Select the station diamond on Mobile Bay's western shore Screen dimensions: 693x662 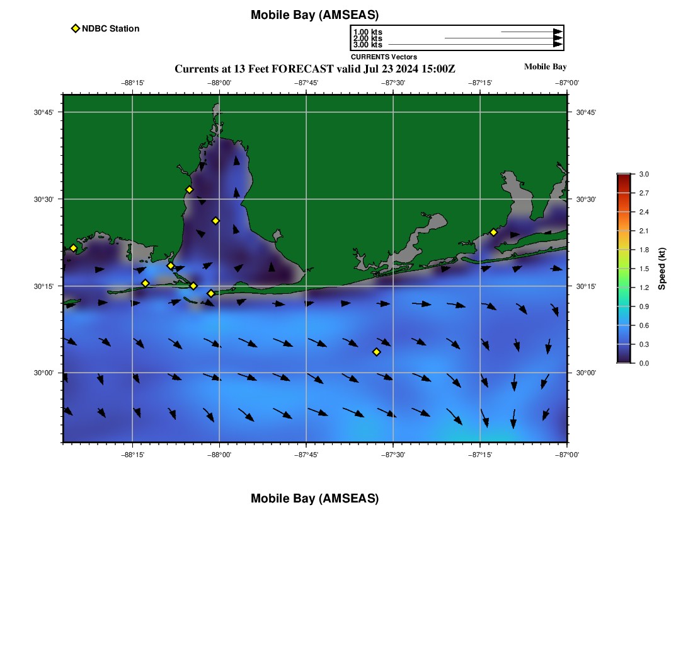point(189,190)
